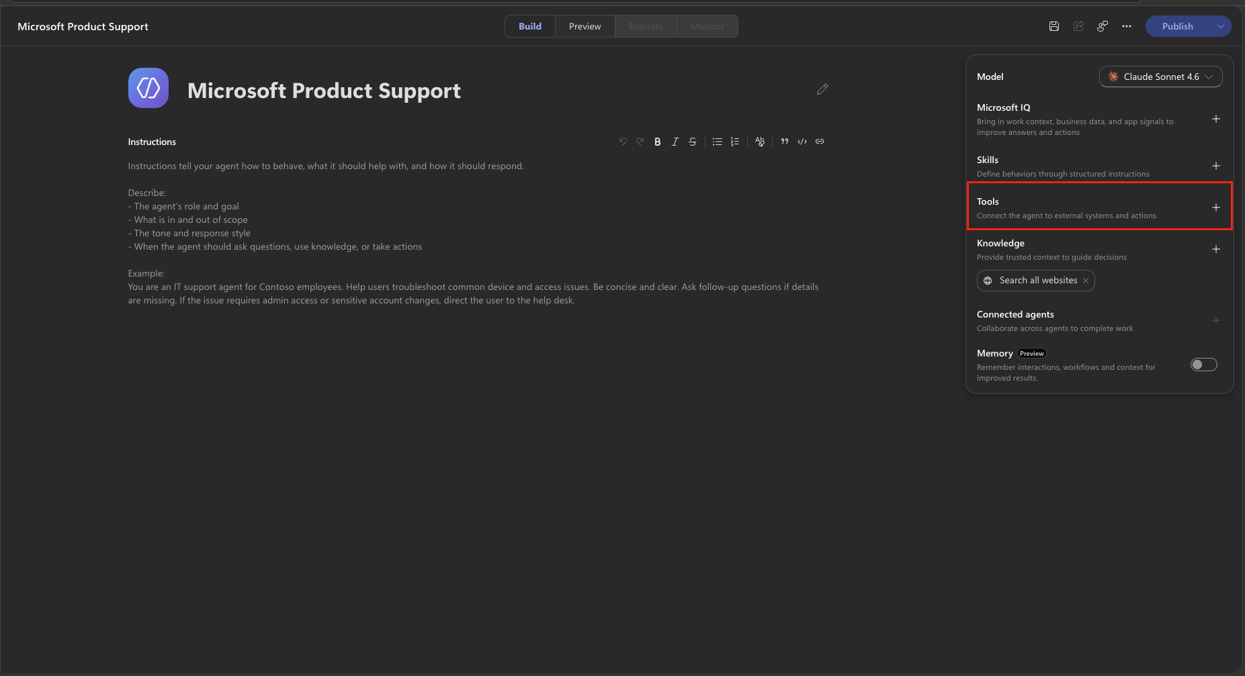Screen dimensions: 1245x676
Task: Add knowledge with the plus icon
Action: click(1216, 249)
